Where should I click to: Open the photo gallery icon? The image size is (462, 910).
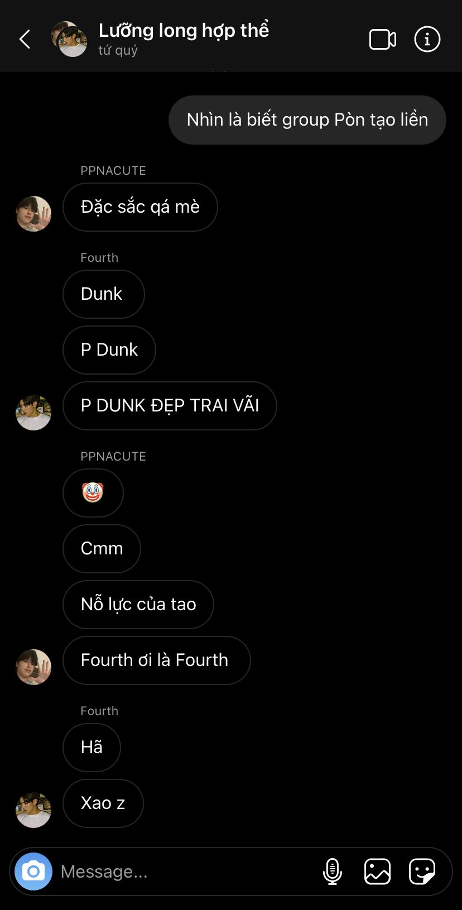click(377, 871)
